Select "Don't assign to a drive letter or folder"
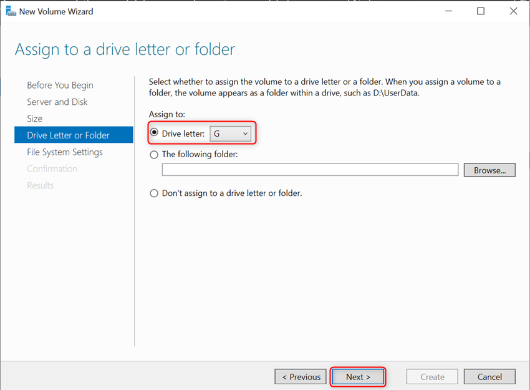Image resolution: width=530 pixels, height=390 pixels. click(x=153, y=193)
